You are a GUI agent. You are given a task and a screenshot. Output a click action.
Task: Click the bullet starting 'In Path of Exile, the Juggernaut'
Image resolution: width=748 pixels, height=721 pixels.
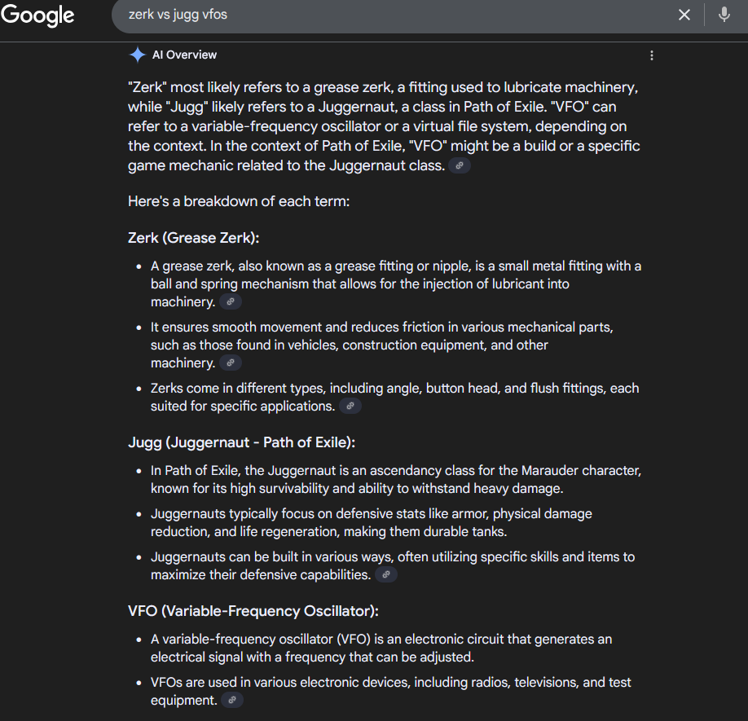[x=396, y=479]
